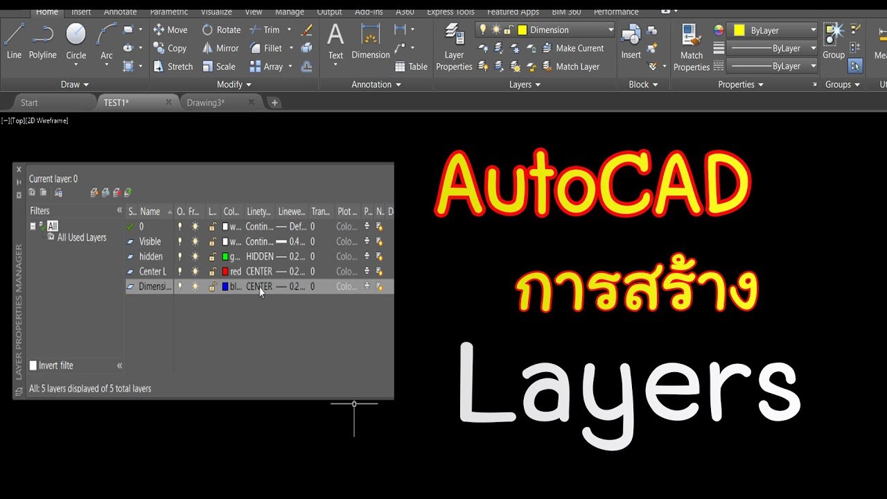887x499 pixels.
Task: Click Match Layer tool
Action: 570,67
